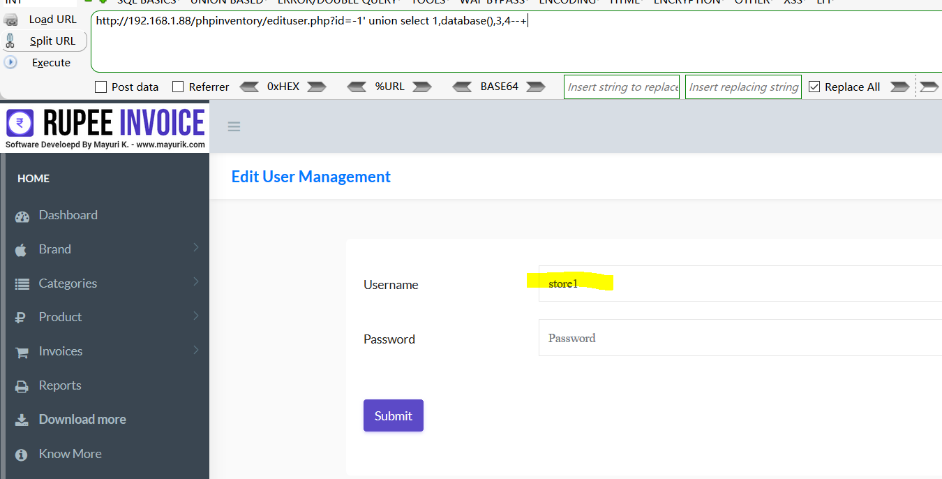Click the Username field label
Image resolution: width=942 pixels, height=479 pixels.
391,285
